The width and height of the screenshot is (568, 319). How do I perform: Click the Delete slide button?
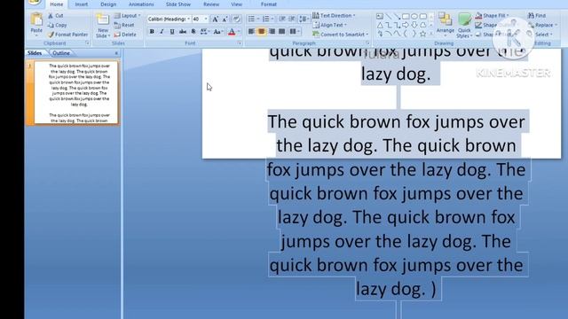[x=125, y=35]
